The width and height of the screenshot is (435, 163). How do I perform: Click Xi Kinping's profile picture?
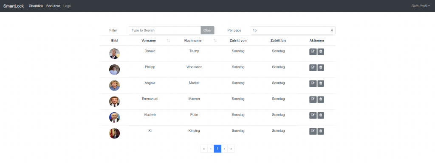click(114, 133)
